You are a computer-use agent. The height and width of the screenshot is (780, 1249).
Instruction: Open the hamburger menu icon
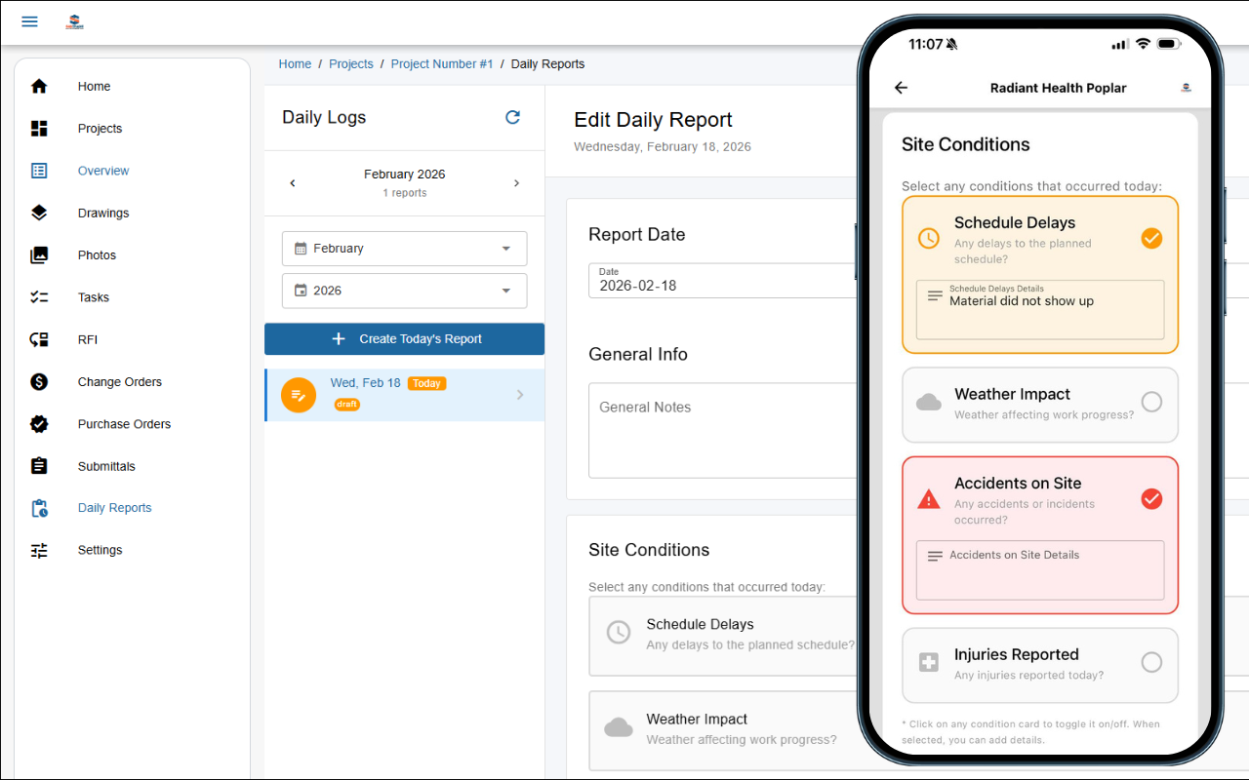click(29, 21)
